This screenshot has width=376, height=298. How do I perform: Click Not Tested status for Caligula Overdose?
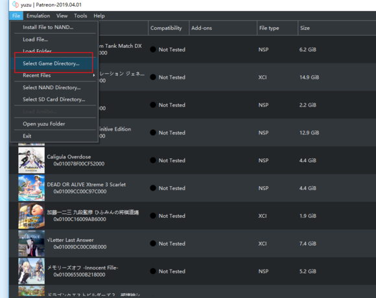(172, 160)
